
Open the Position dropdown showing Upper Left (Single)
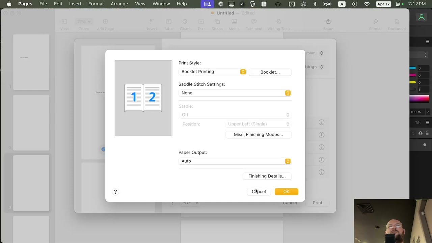coord(258,124)
